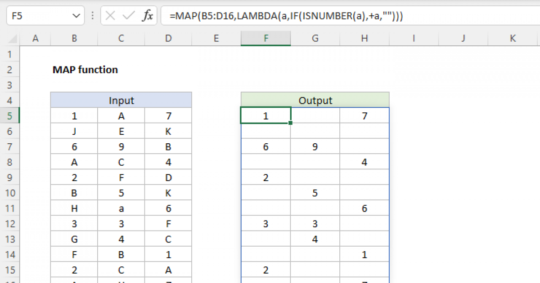The width and height of the screenshot is (540, 283).
Task: Click the fill handle on cell F5
Action: (x=291, y=123)
